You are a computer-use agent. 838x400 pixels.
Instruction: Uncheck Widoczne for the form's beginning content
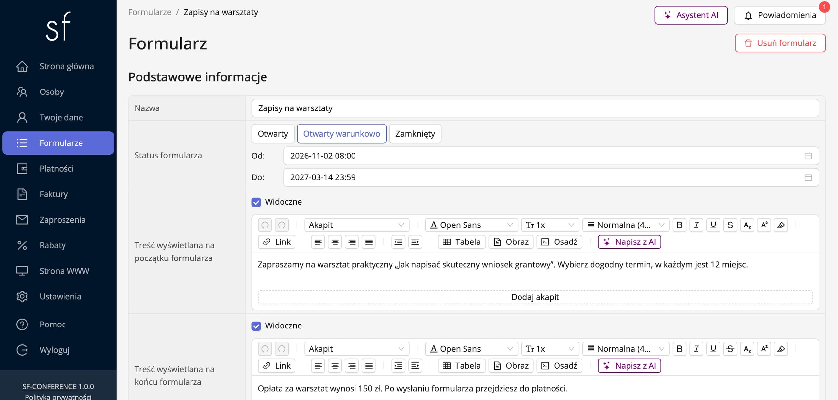pos(256,202)
